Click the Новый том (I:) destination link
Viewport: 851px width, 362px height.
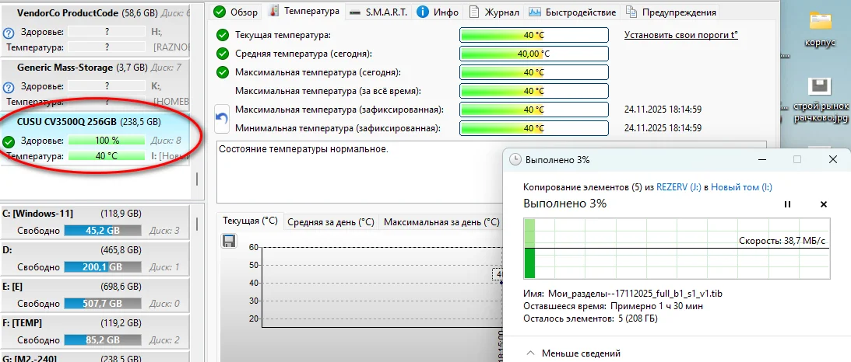click(x=741, y=187)
